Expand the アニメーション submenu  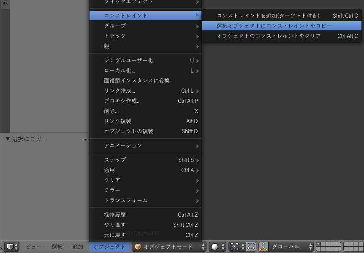pyautogui.click(x=146, y=145)
